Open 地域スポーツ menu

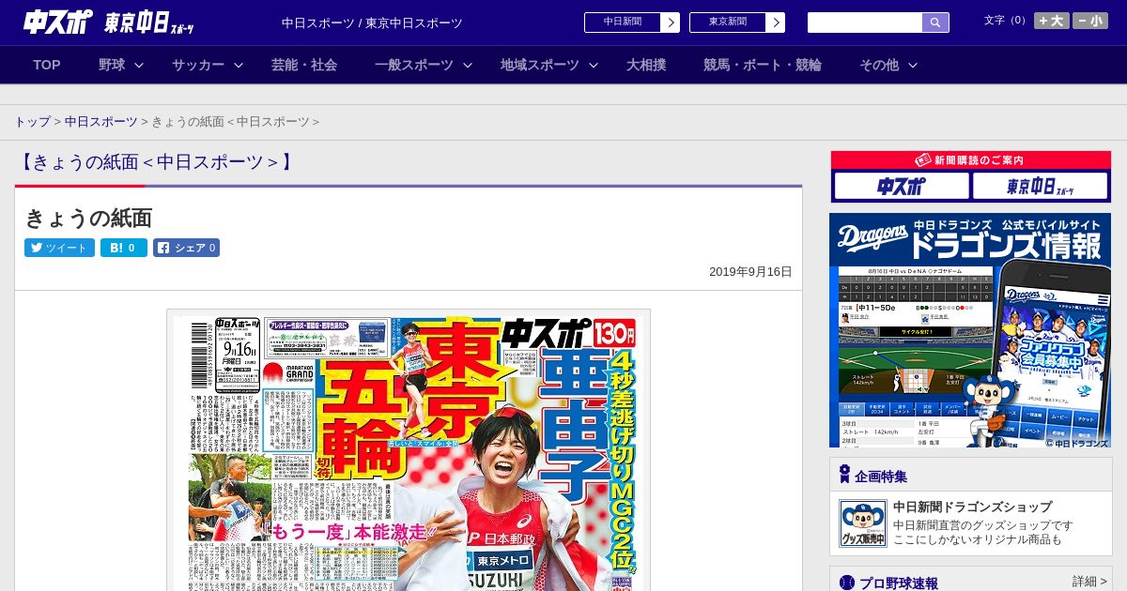pos(540,65)
